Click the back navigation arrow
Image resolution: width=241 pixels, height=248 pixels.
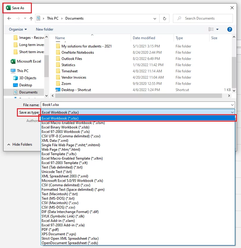[x=9, y=18]
